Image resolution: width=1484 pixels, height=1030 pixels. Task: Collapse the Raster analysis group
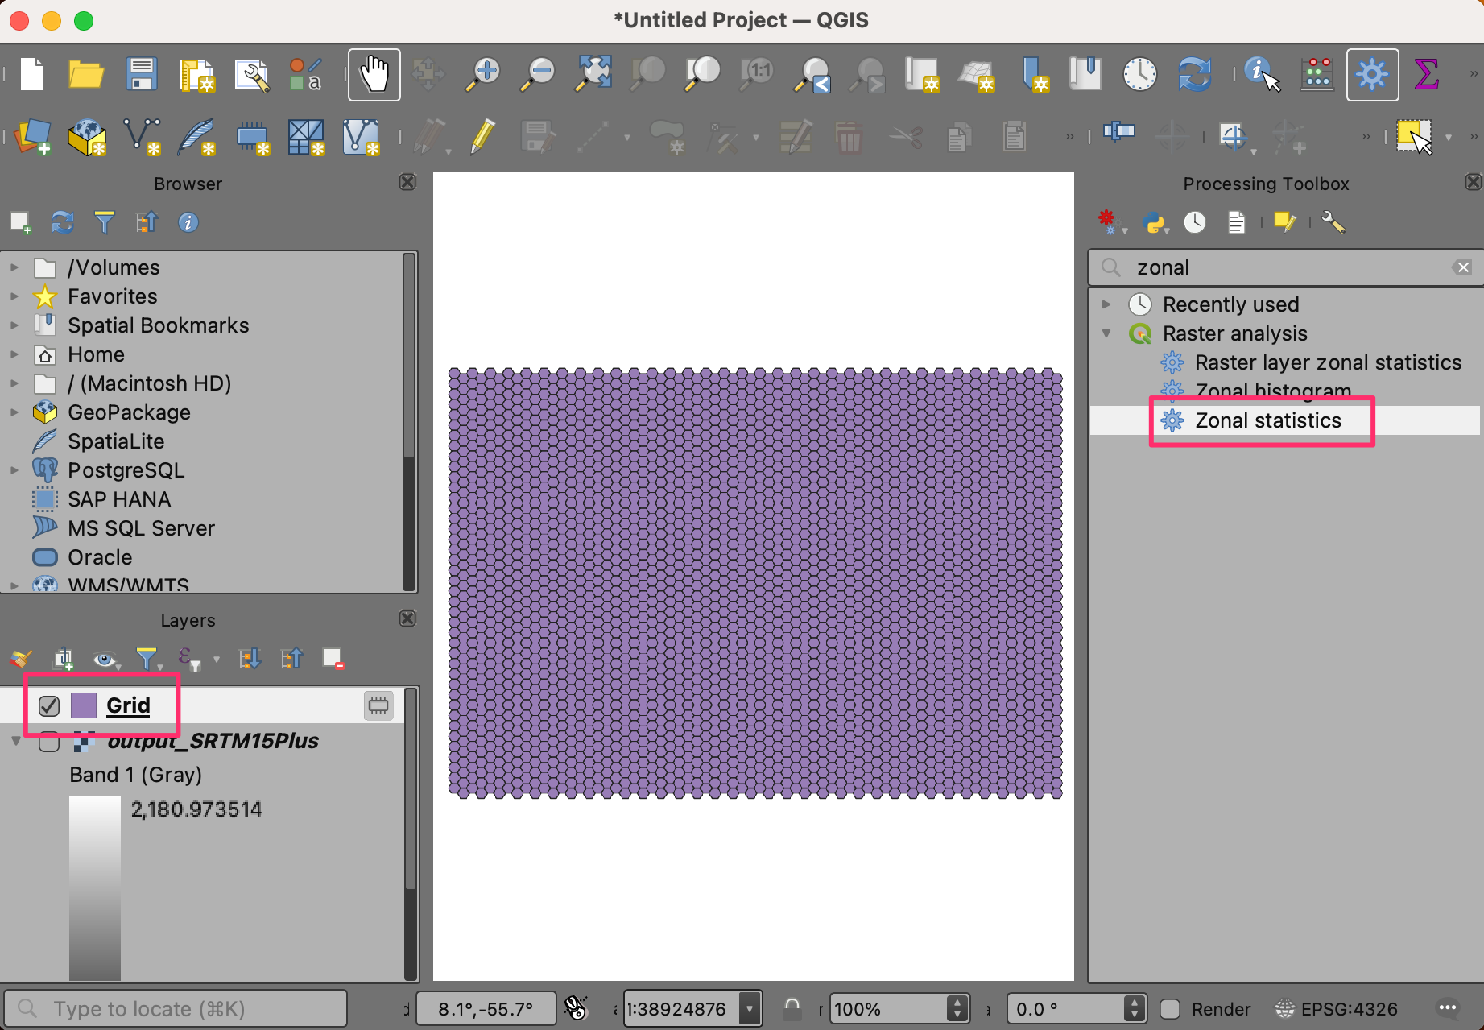1106,333
